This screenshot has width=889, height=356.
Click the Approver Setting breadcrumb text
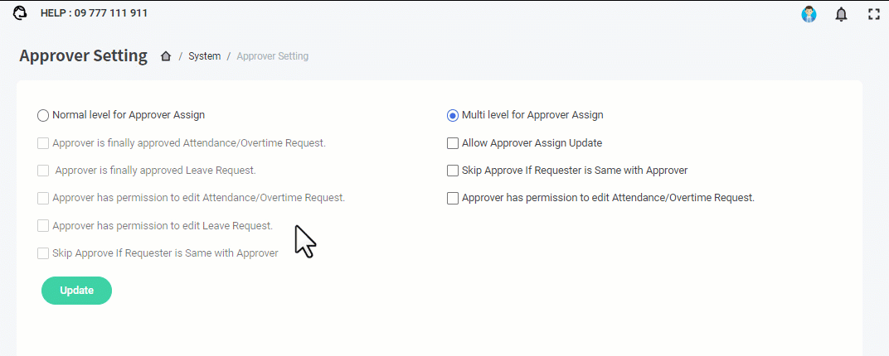[x=272, y=56]
